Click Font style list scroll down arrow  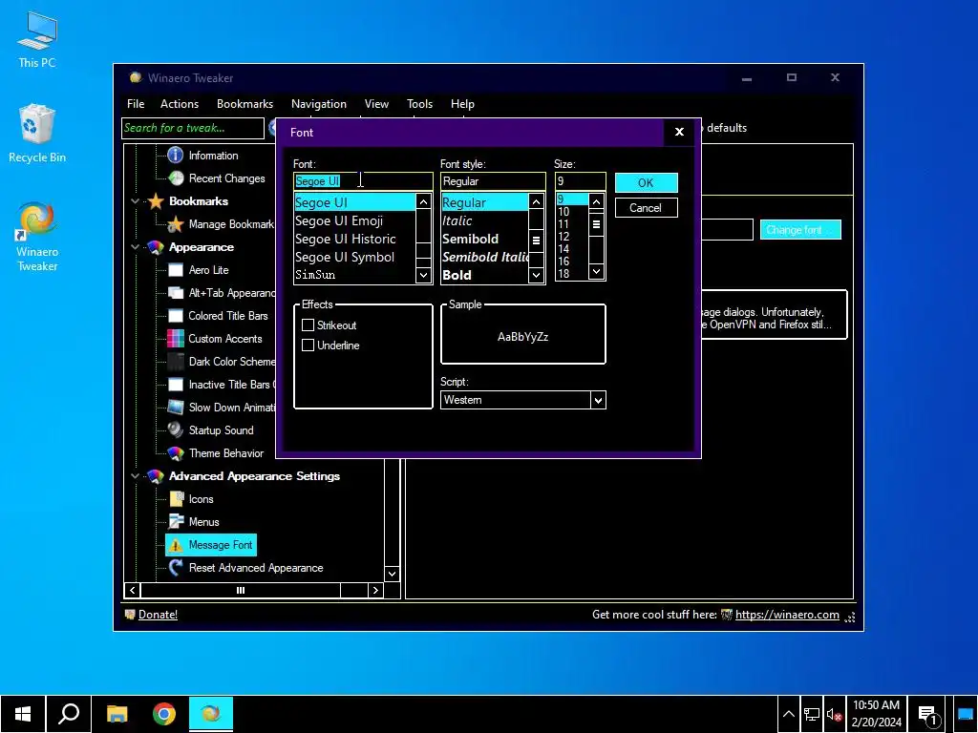536,275
